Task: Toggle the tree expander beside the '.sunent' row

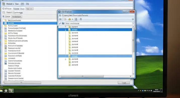Action: pyautogui.click(x=65, y=27)
